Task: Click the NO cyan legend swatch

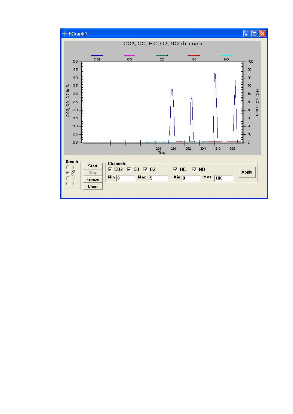Action: tap(226, 56)
